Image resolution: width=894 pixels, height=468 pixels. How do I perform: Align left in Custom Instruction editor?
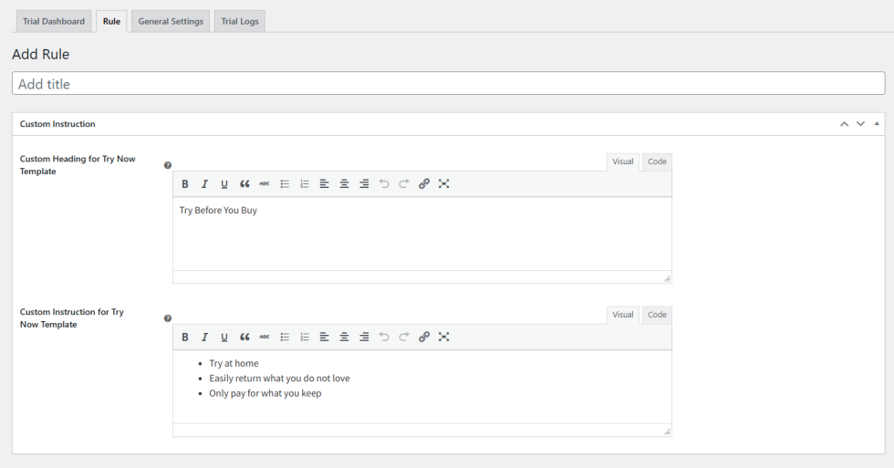coord(324,337)
